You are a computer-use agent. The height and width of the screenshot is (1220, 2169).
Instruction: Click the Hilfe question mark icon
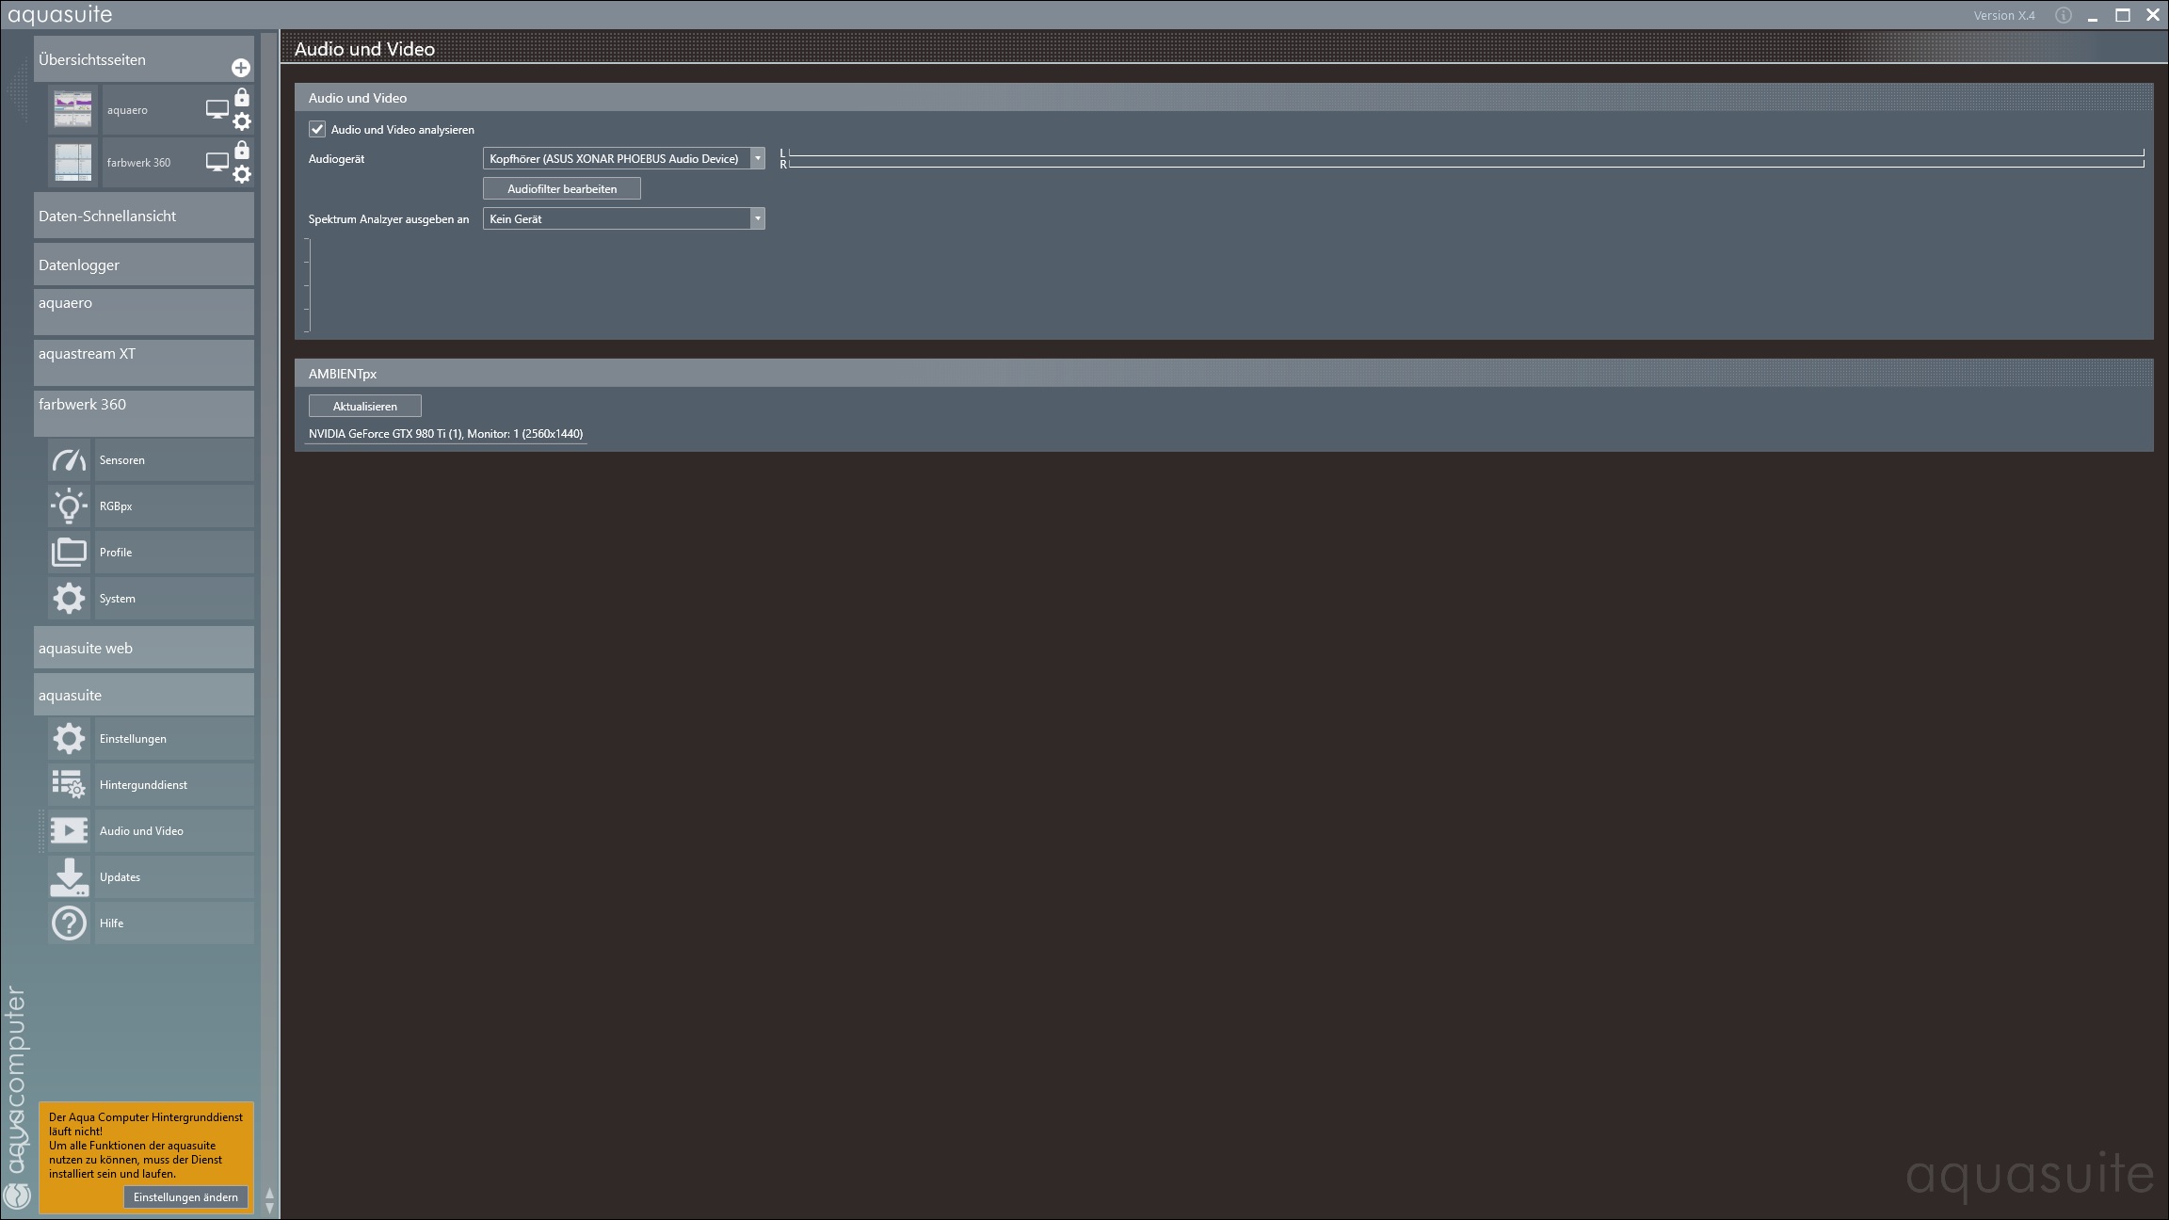click(x=69, y=923)
